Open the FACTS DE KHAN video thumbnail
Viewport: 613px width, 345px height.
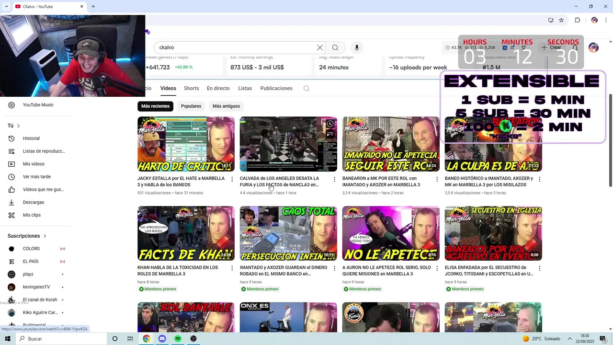[186, 233]
